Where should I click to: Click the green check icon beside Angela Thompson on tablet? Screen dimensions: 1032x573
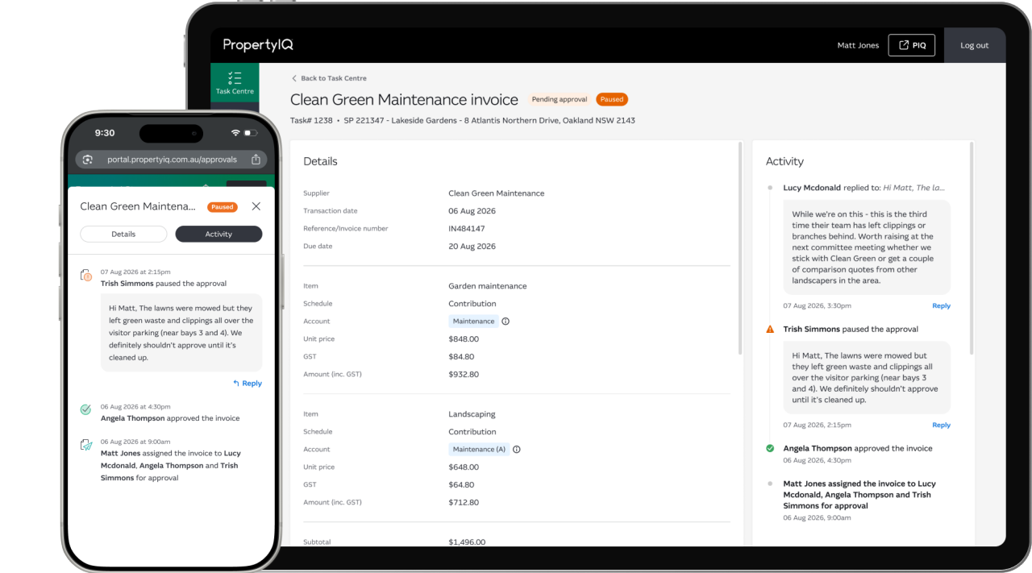(x=770, y=448)
